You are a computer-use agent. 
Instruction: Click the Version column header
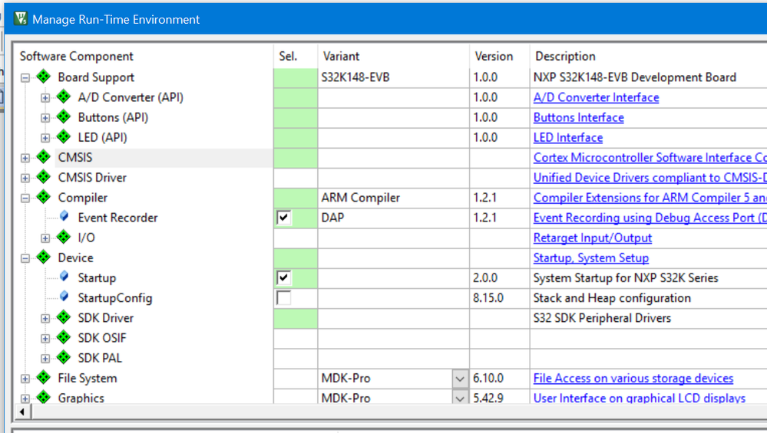[x=494, y=56]
